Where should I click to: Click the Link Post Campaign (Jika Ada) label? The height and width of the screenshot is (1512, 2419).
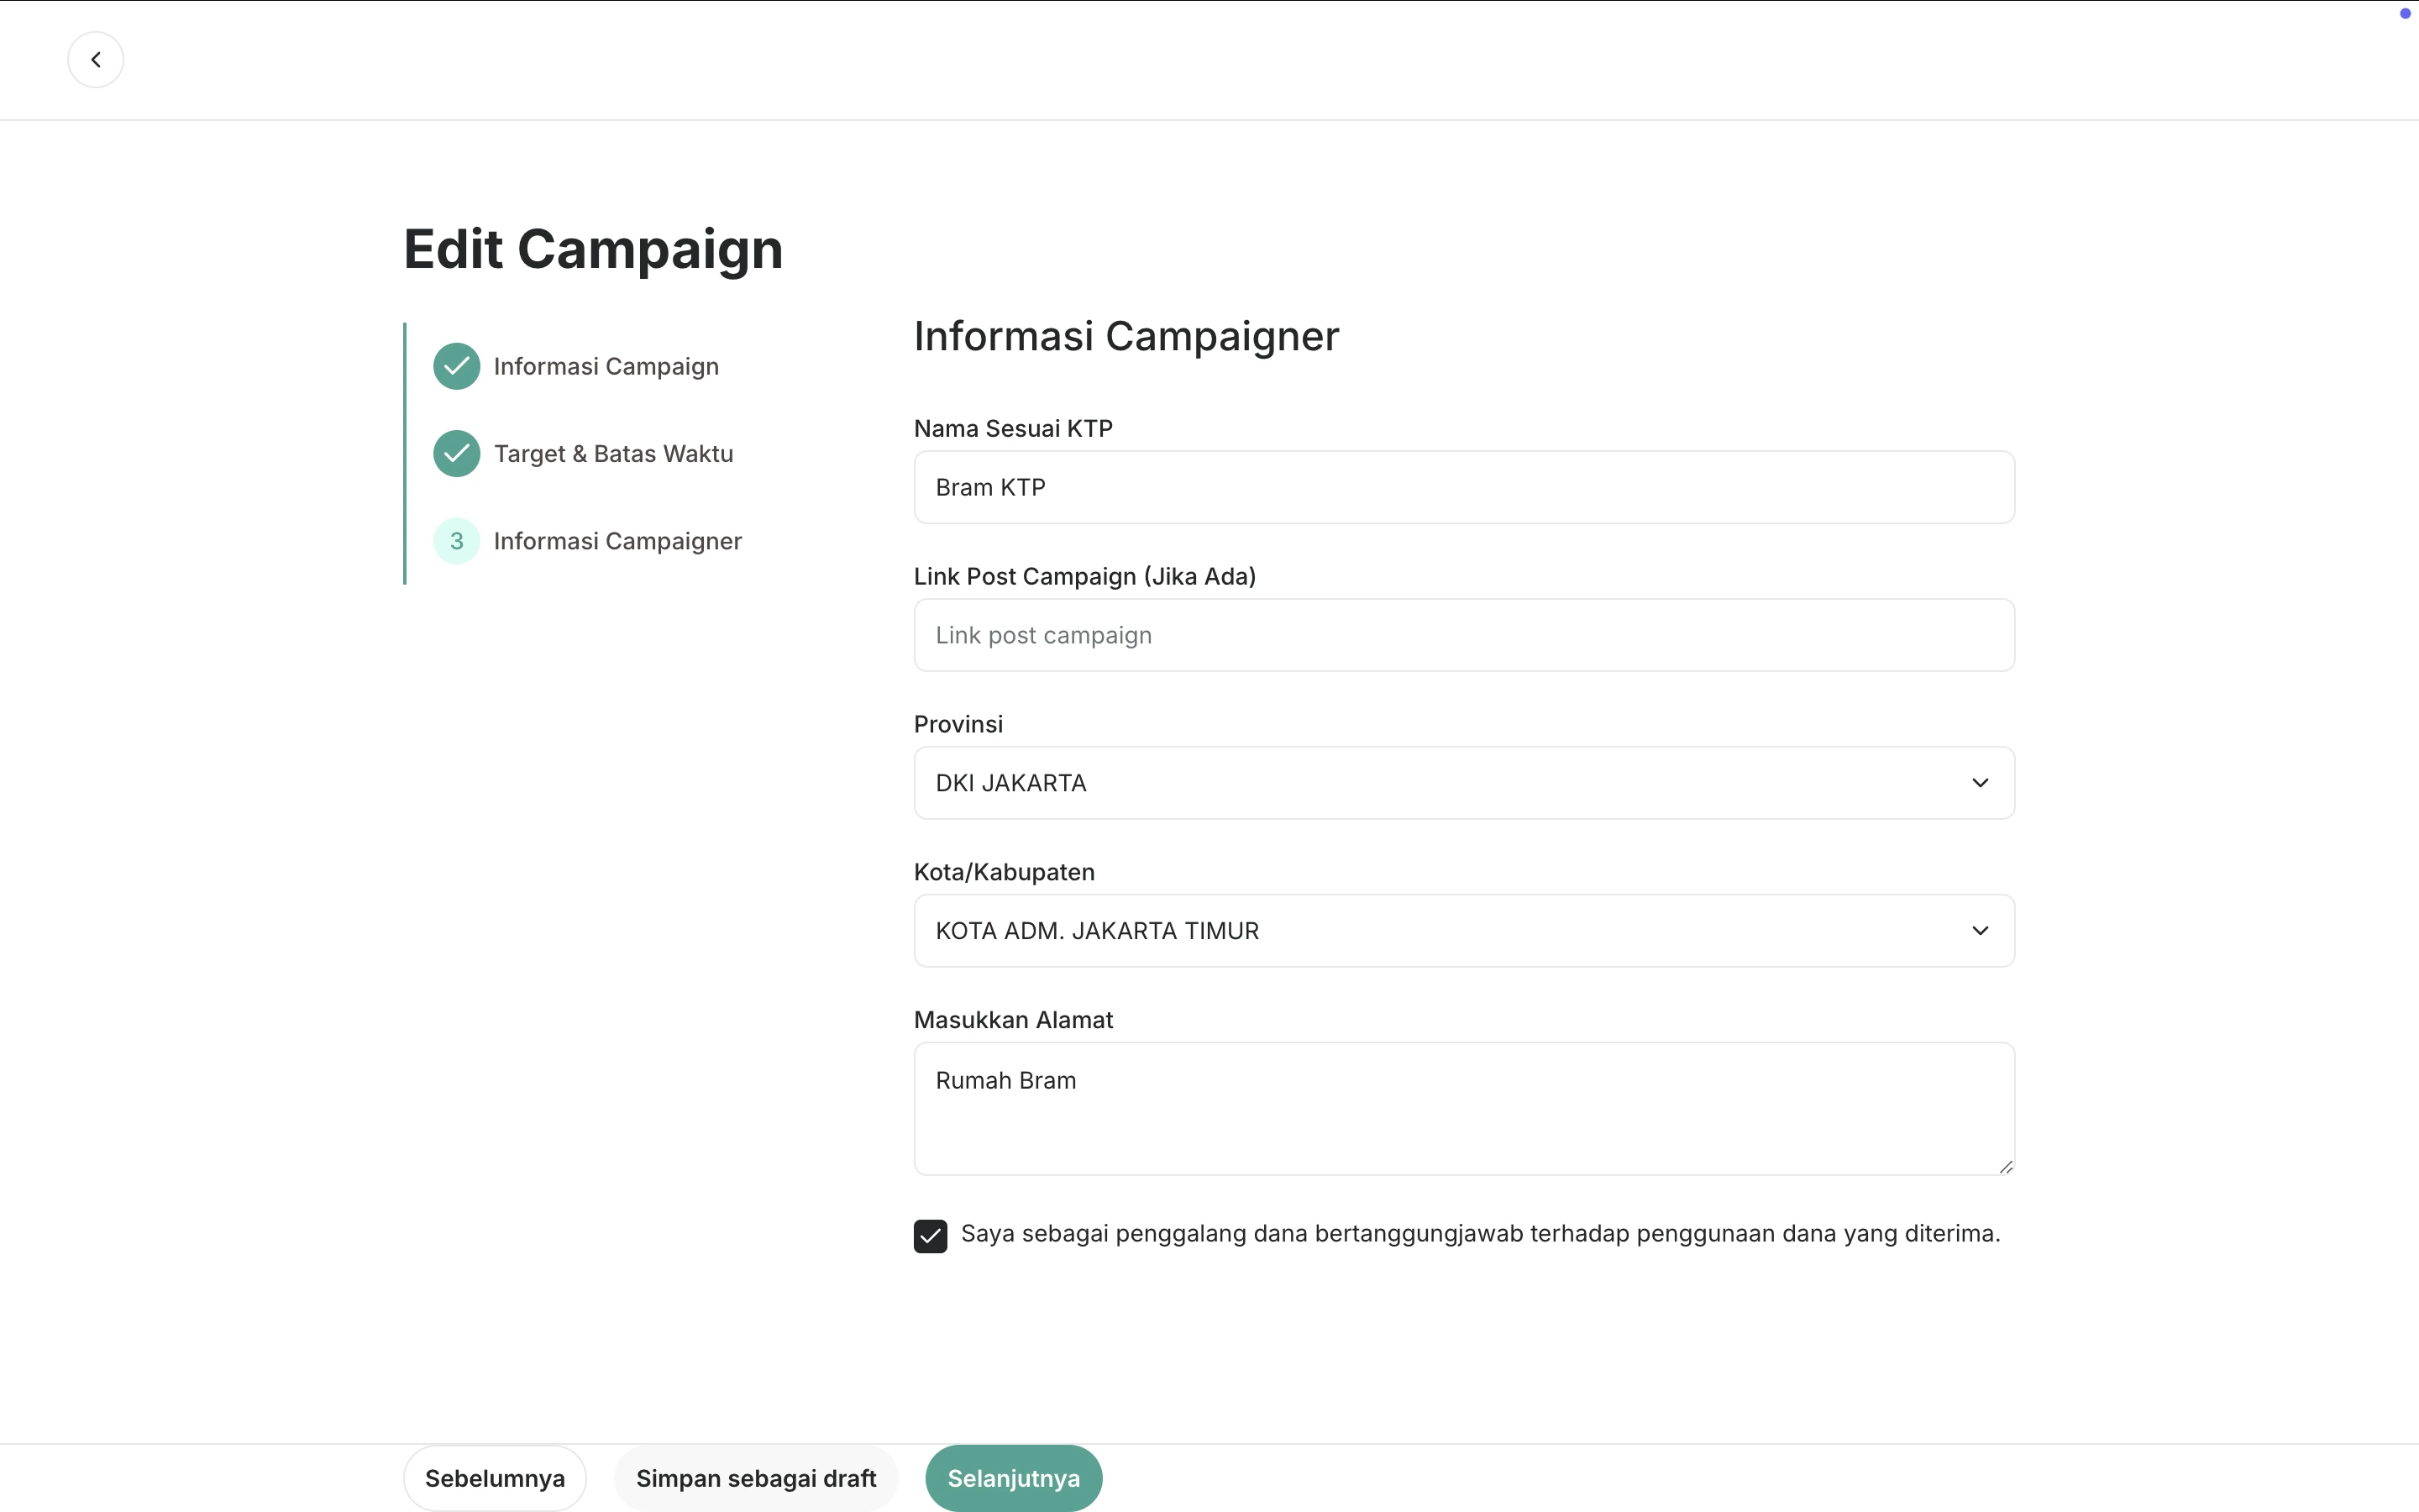click(1084, 577)
